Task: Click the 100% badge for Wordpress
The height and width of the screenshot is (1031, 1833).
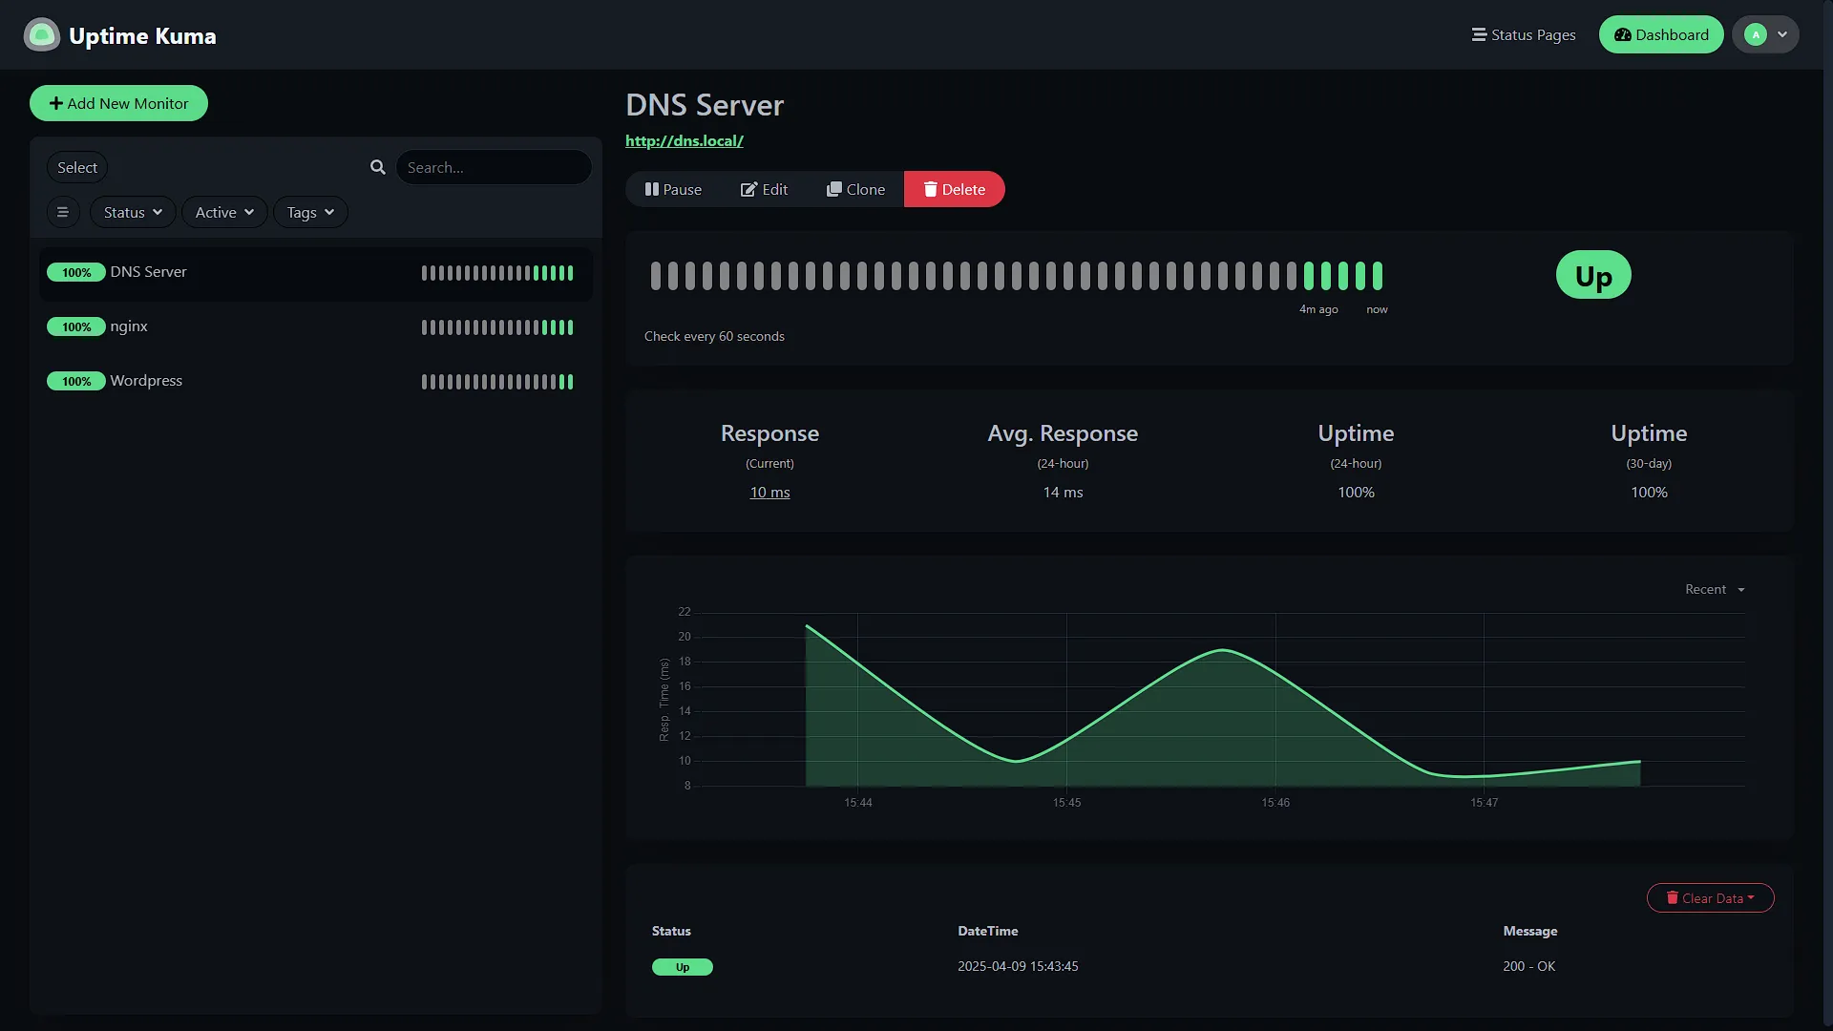Action: pos(76,381)
